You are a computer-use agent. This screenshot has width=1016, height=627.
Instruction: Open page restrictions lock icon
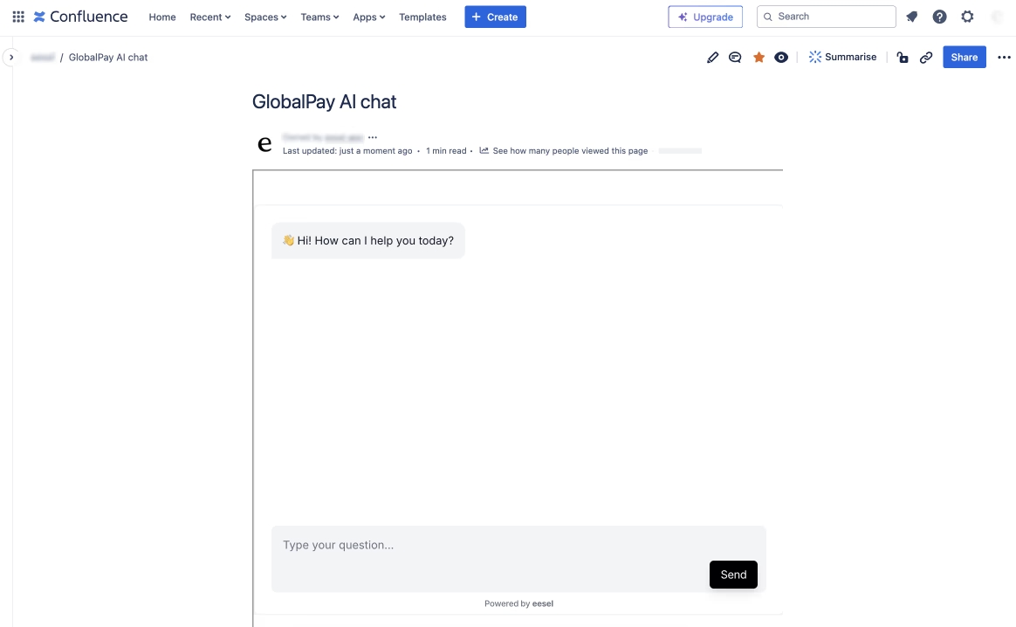coord(903,58)
